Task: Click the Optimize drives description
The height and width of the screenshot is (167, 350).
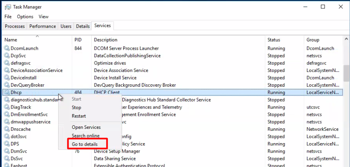Action: click(110, 63)
